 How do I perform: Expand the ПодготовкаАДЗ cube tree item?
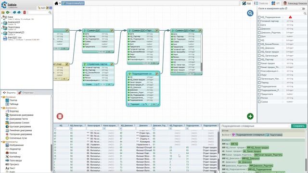(2, 33)
